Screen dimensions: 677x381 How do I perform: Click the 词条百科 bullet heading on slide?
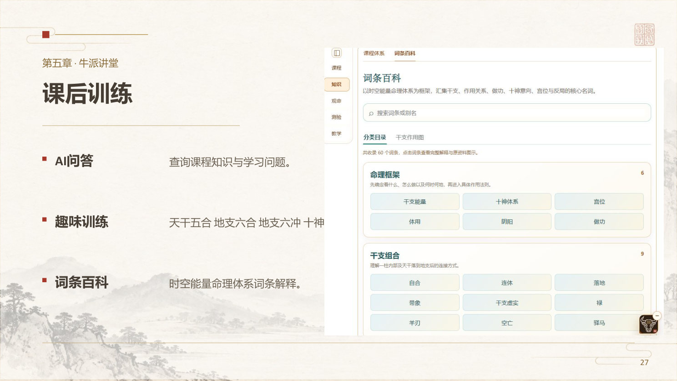tap(81, 283)
